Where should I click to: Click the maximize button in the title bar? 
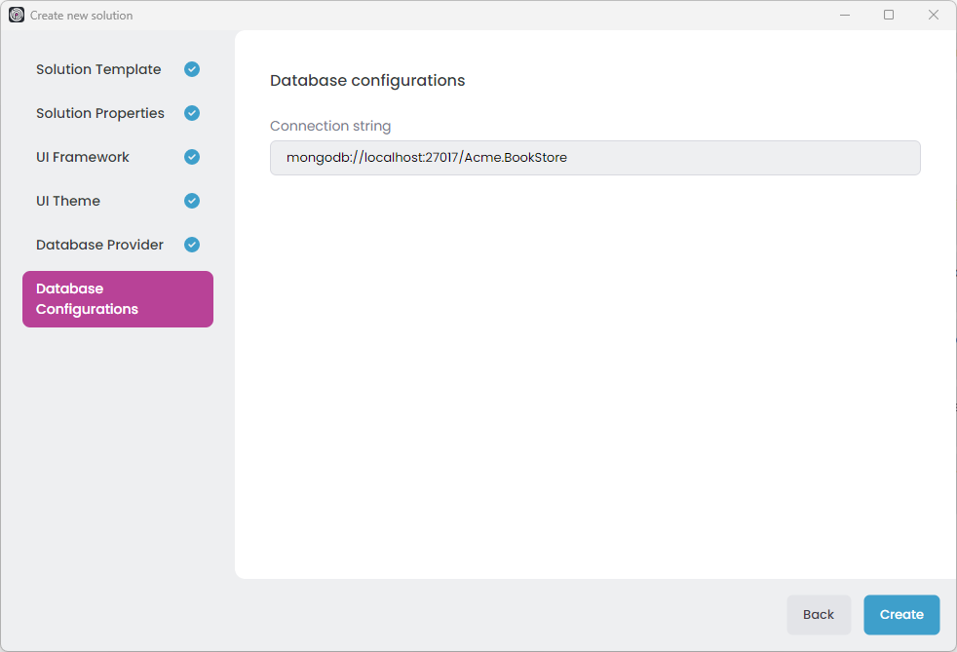[889, 15]
